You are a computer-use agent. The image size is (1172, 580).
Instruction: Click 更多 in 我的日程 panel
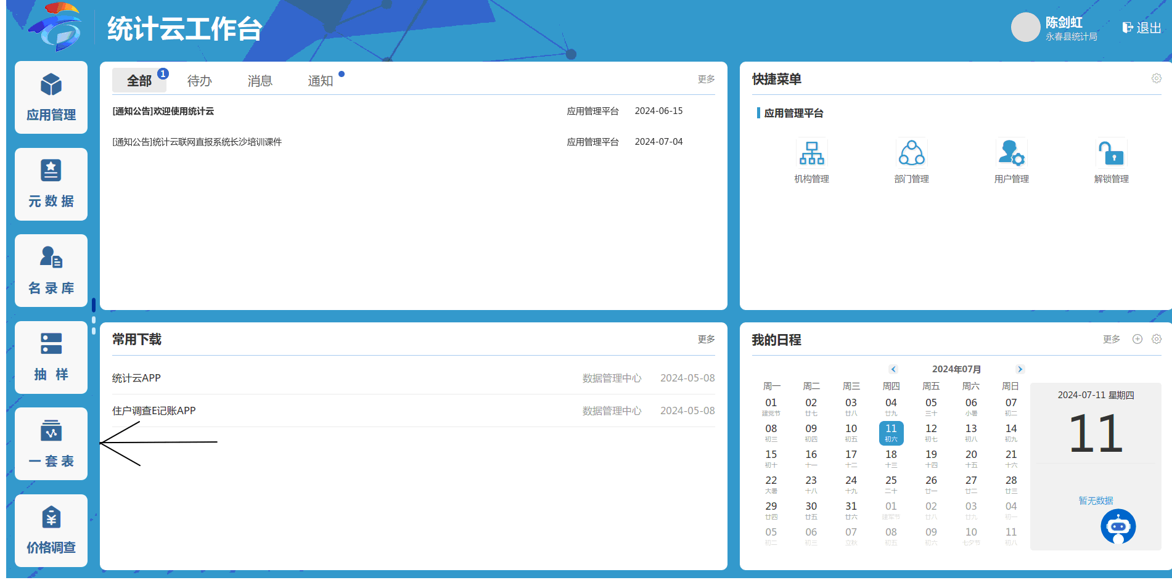(1112, 339)
